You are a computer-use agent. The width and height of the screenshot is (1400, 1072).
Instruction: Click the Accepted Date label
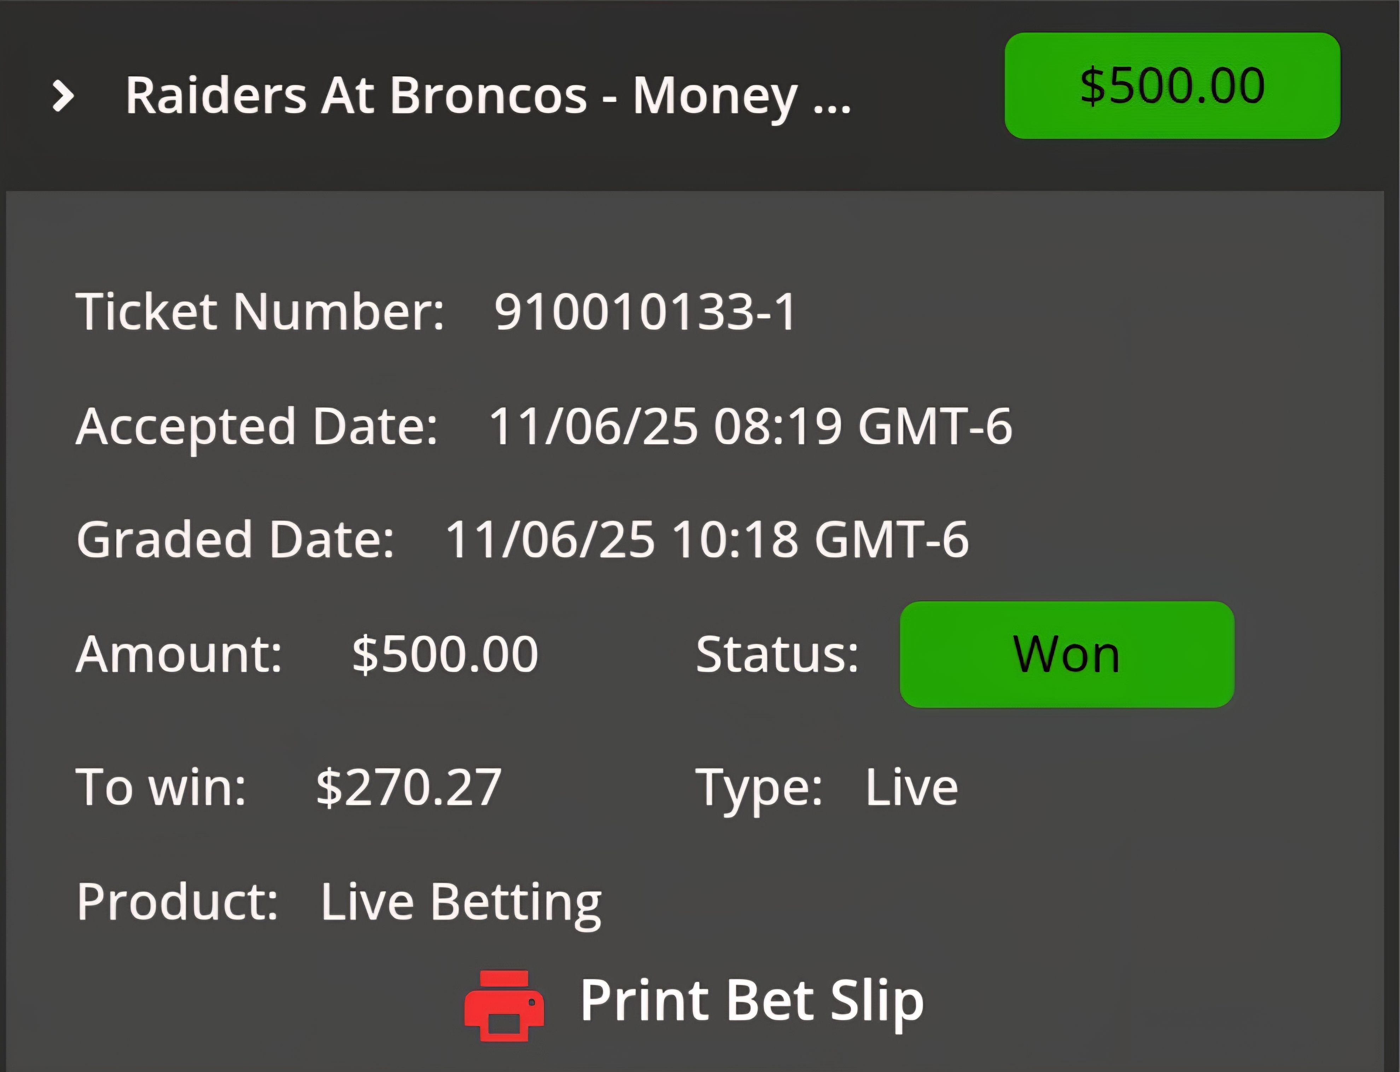click(257, 426)
